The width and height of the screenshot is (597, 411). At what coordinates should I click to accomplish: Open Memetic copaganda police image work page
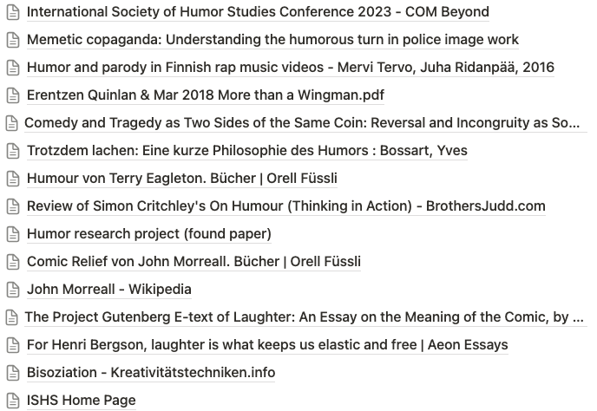272,39
